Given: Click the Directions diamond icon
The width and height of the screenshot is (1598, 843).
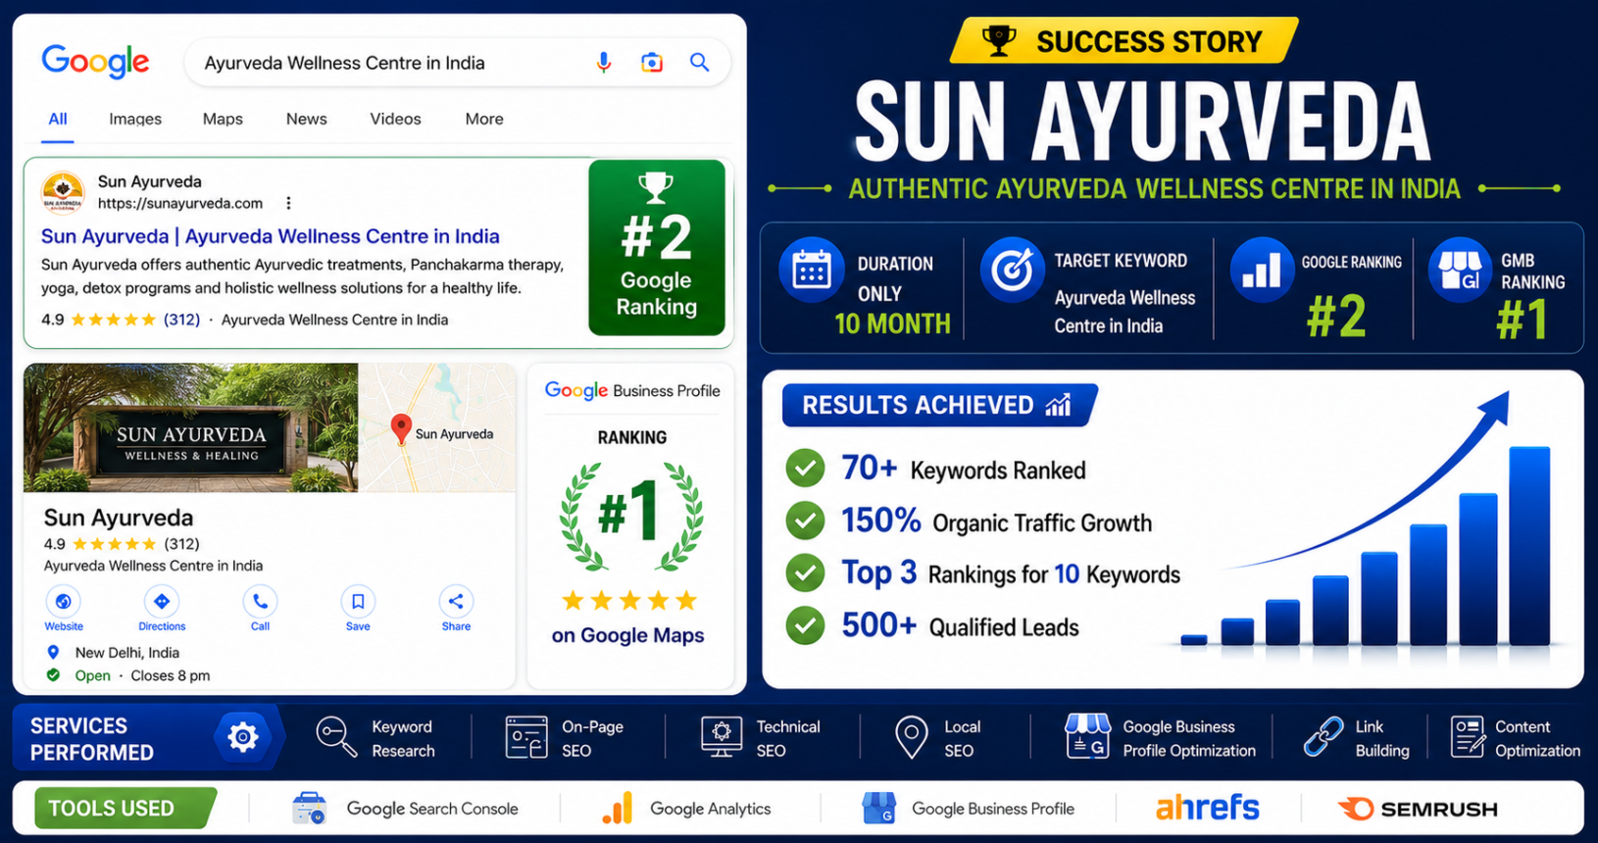Looking at the screenshot, I should coord(162,601).
